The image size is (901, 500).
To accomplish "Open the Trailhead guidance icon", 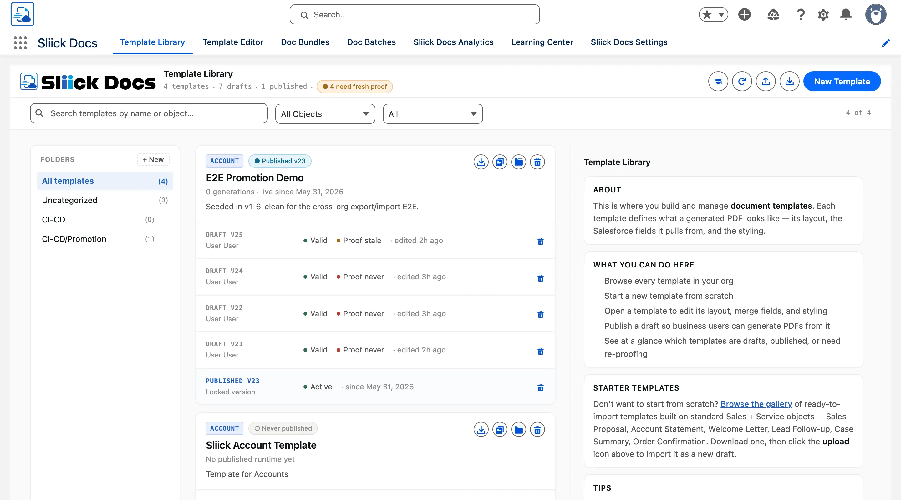I will click(x=773, y=15).
